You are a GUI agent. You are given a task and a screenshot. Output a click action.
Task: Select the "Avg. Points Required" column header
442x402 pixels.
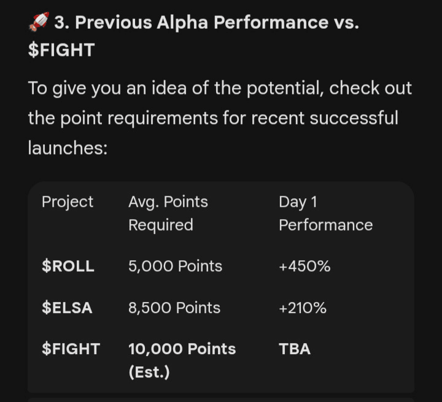[168, 213]
